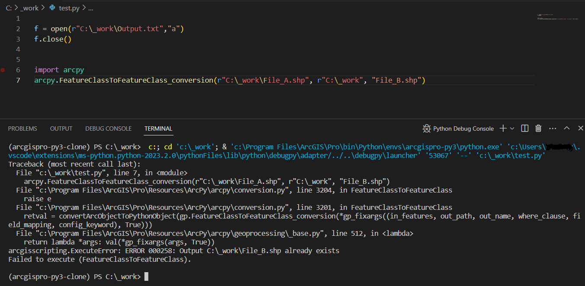The height and width of the screenshot is (286, 585).
Task: Click the Python Debug Console label
Action: [x=463, y=129]
